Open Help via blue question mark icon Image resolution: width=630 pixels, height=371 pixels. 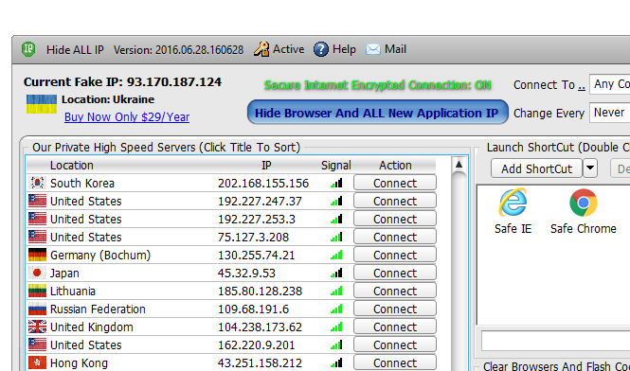(320, 49)
